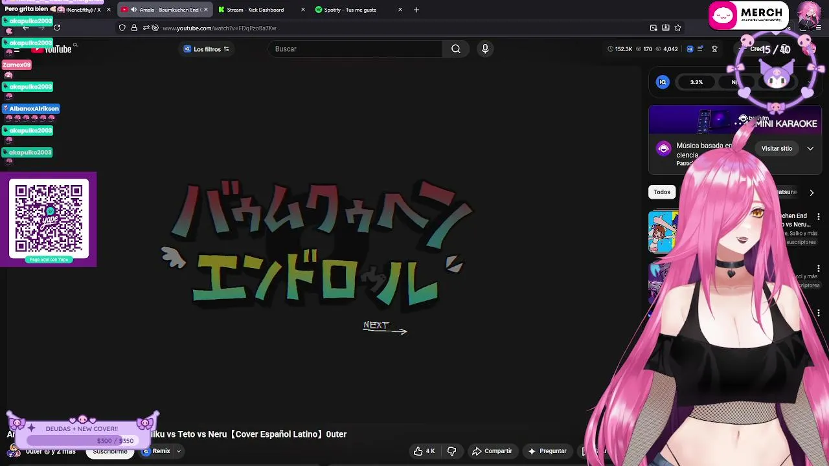
Task: Click the first recommended video thumbnail
Action: coord(663,232)
